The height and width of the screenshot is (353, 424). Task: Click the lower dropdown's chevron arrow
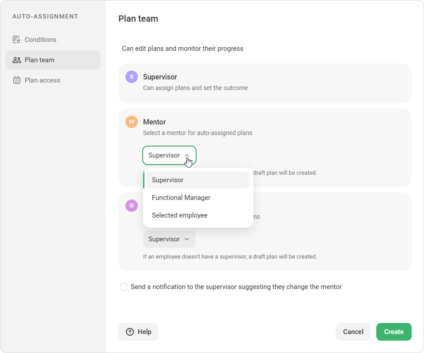tap(187, 239)
